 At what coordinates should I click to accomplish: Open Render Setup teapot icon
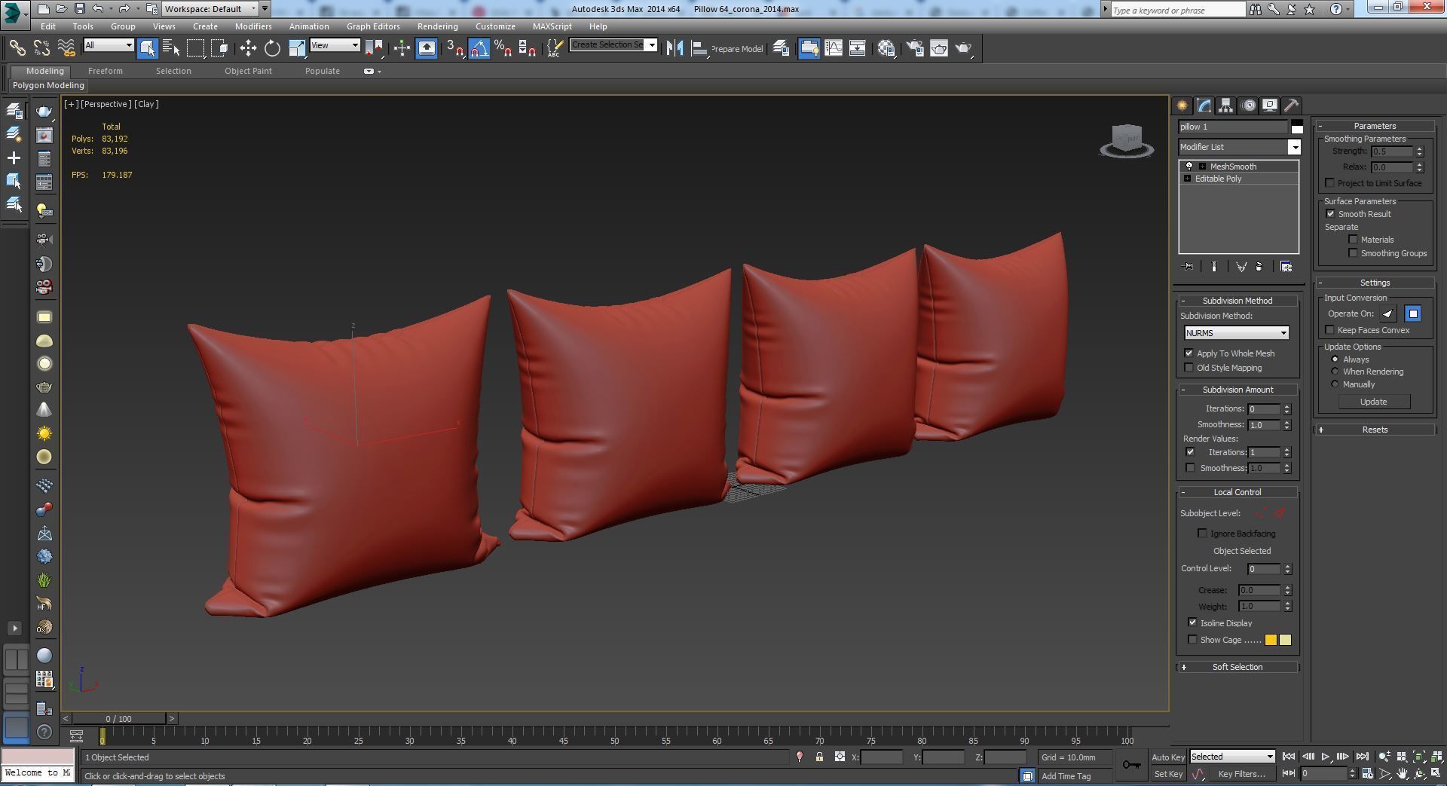[x=915, y=48]
